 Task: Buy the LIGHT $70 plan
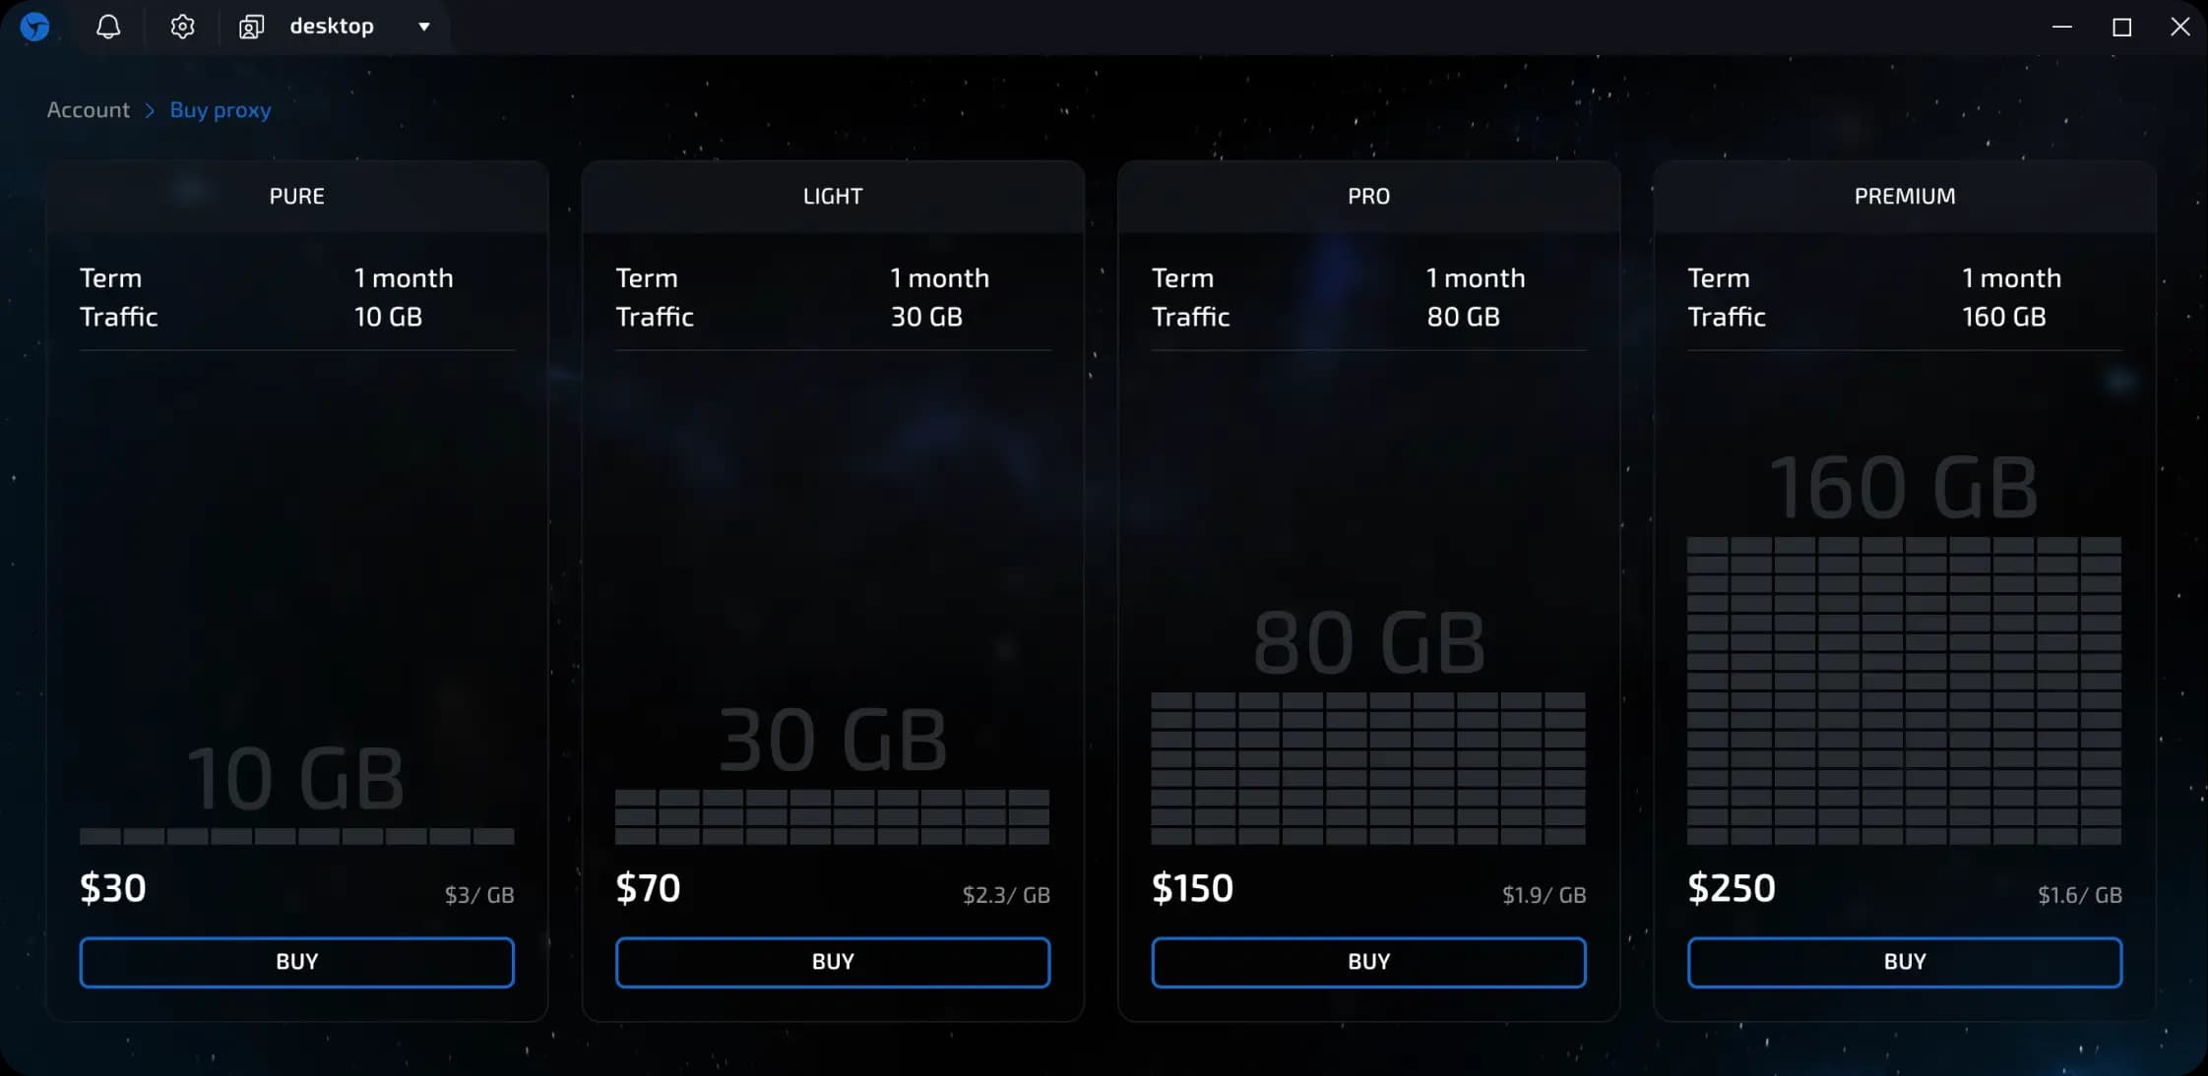click(x=833, y=962)
